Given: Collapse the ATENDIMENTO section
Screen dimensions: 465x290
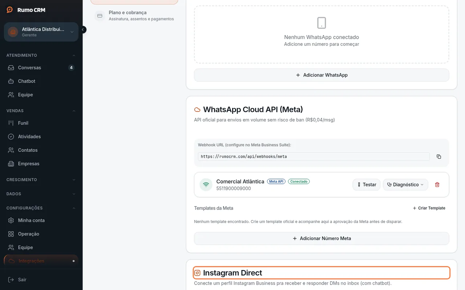Looking at the screenshot, I should click(x=41, y=55).
